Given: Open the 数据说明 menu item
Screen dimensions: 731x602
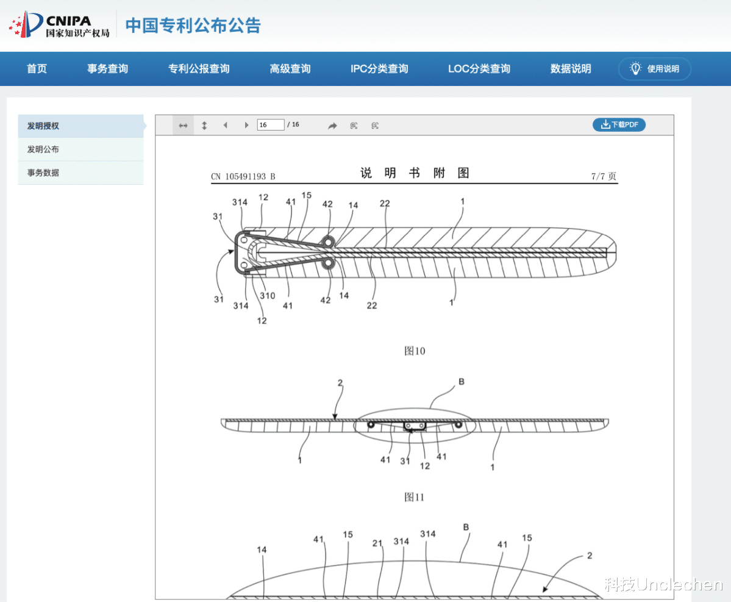Looking at the screenshot, I should (x=571, y=68).
